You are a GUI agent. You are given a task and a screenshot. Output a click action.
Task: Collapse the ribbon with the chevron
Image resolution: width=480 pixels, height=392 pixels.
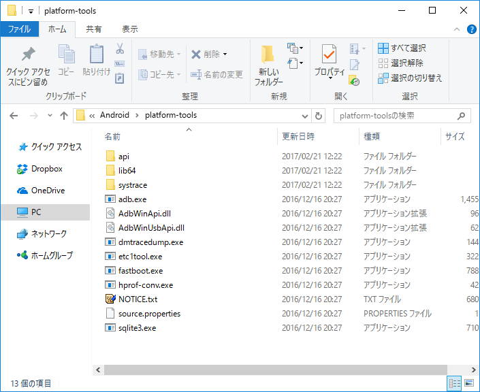tap(457, 29)
